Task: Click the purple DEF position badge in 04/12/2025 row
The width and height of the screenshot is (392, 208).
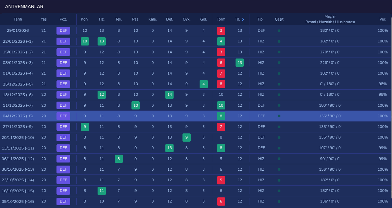Action: click(x=63, y=116)
